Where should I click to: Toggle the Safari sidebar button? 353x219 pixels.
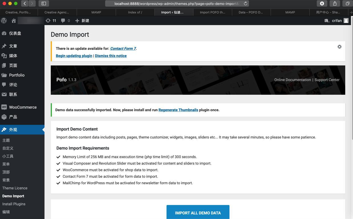pyautogui.click(x=44, y=3)
